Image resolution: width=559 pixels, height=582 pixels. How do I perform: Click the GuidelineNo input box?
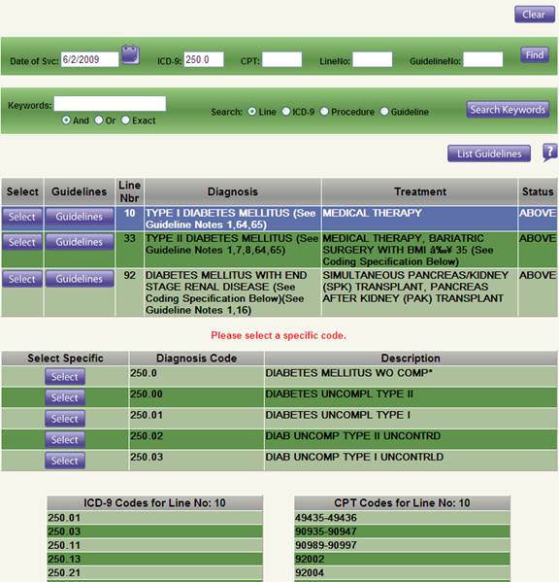coord(483,59)
